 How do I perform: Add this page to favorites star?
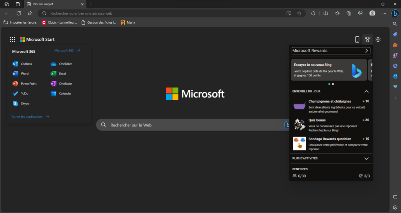click(299, 13)
